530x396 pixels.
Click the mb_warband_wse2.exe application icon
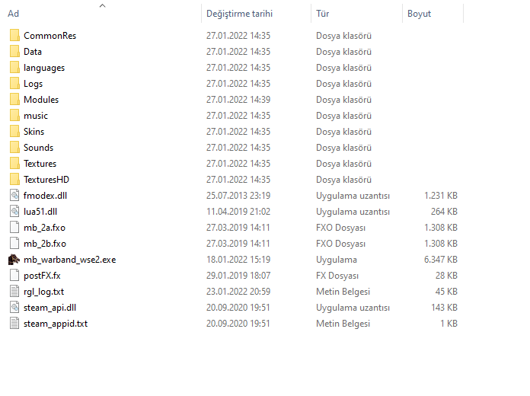coord(14,260)
